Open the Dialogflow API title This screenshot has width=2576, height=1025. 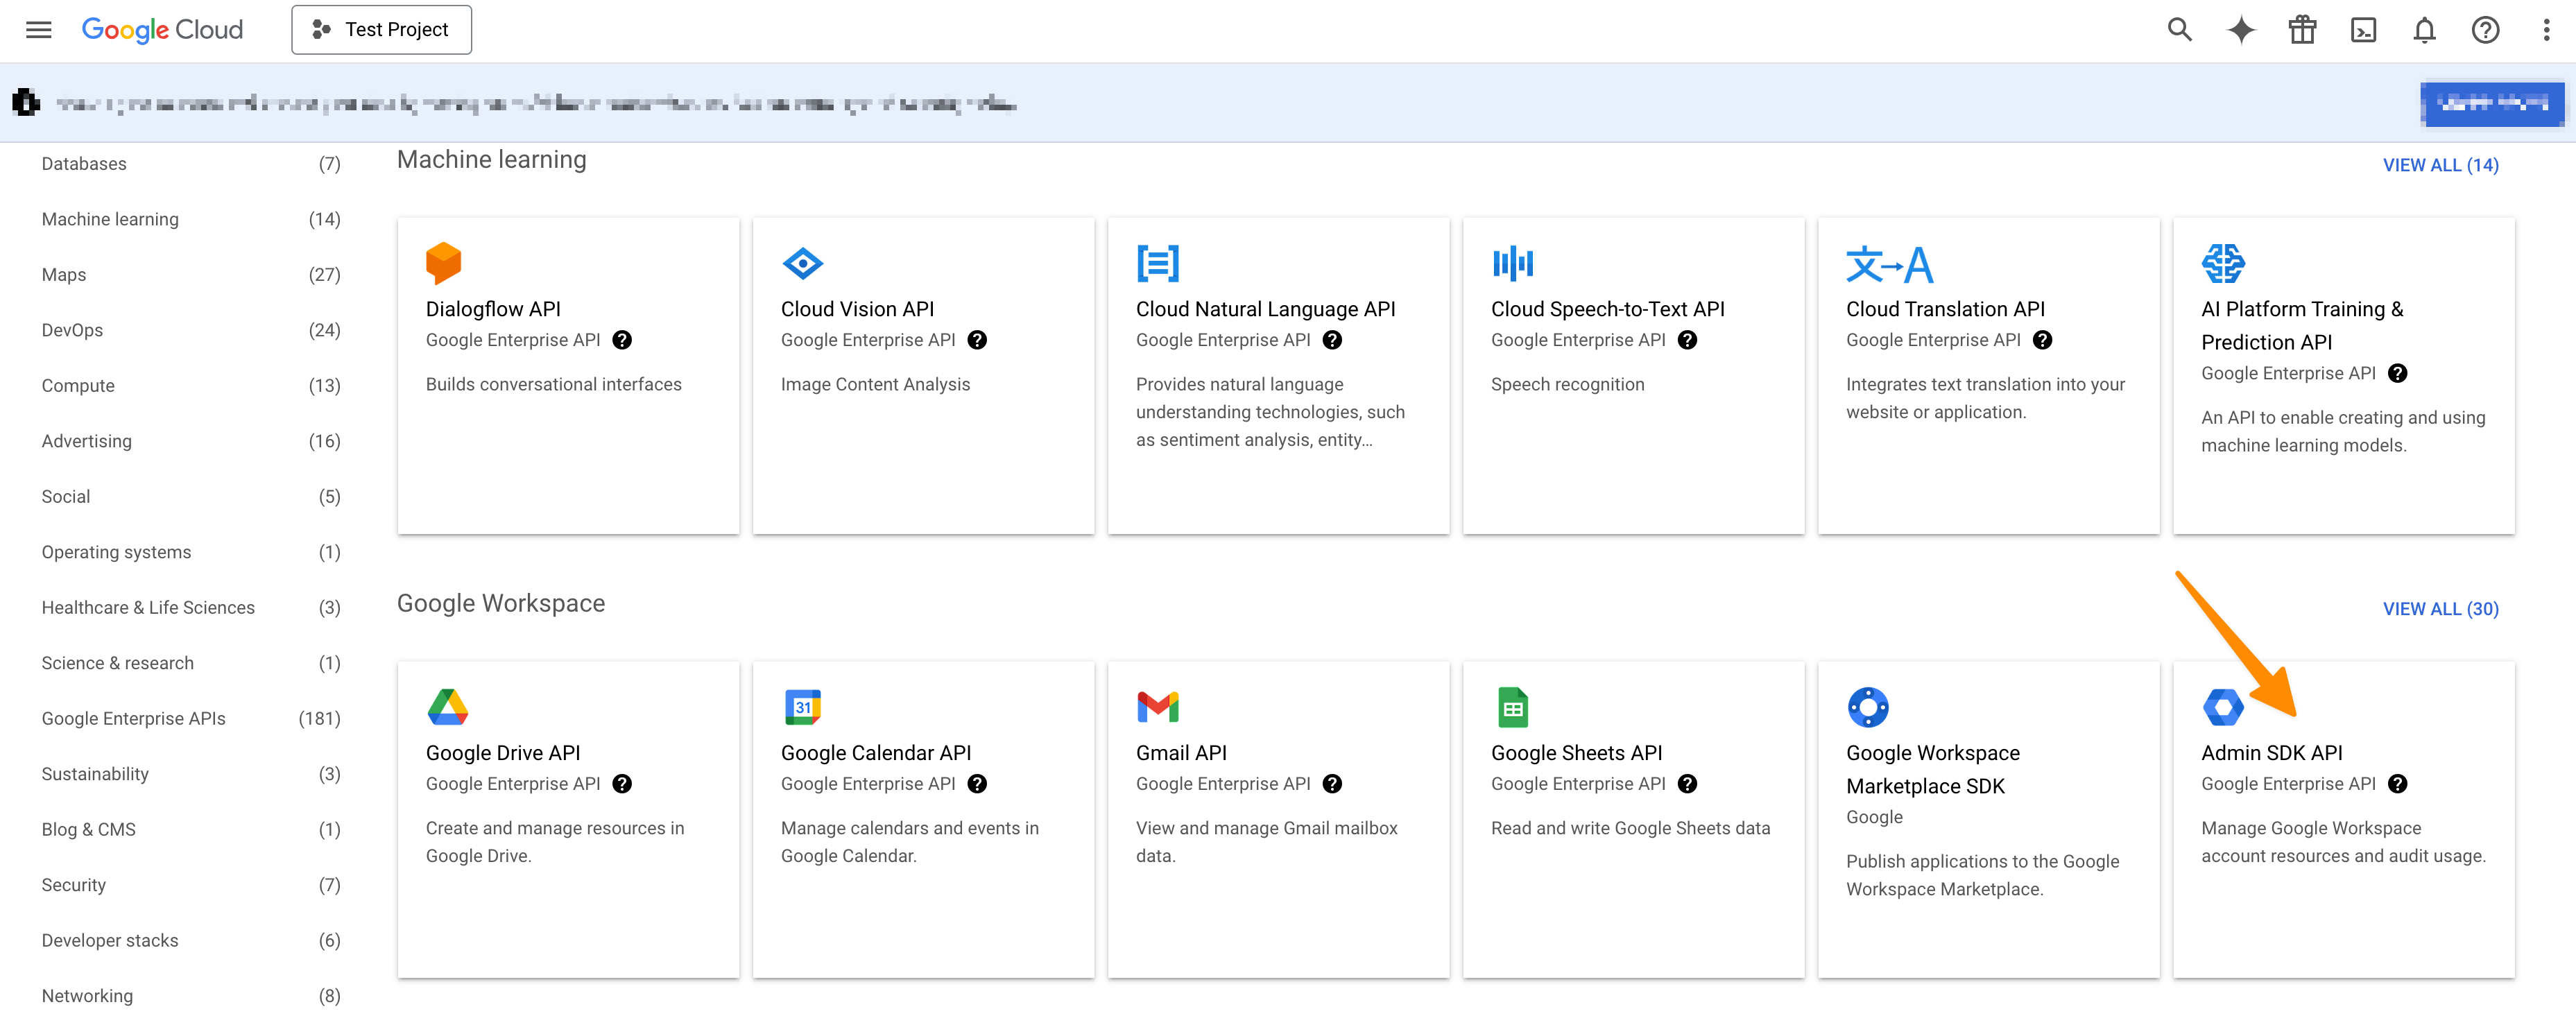point(493,309)
